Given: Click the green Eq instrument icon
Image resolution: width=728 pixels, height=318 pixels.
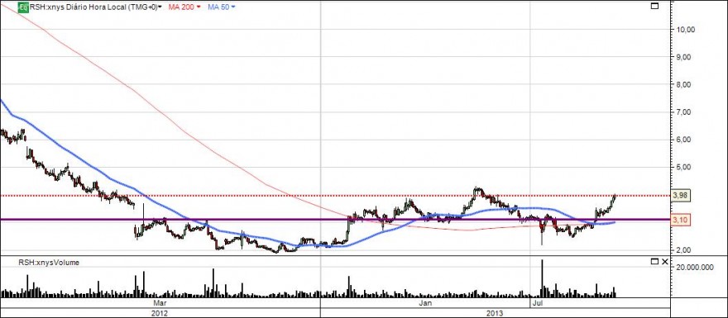Looking at the screenshot, I should (23, 7).
